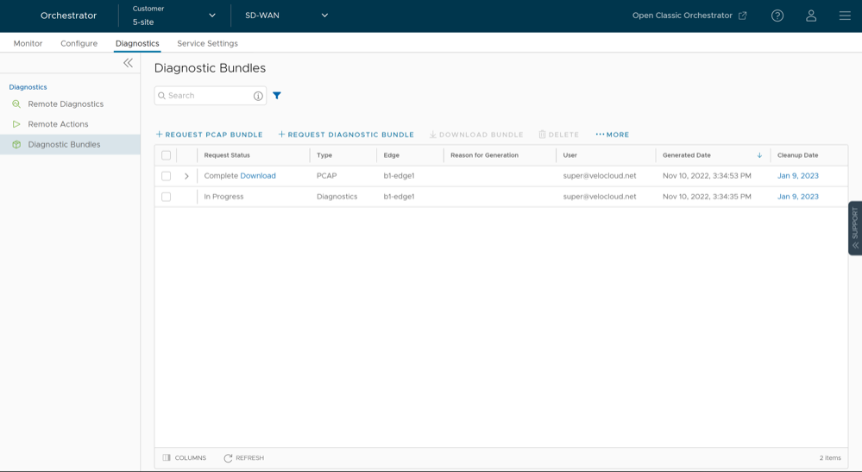This screenshot has height=472, width=862.
Task: Click the search info icon
Action: click(258, 96)
